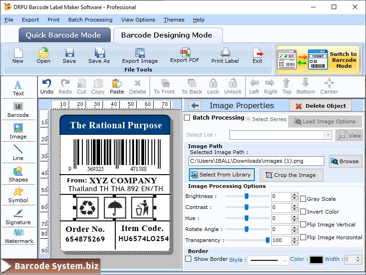The width and height of the screenshot is (366, 275).
Task: Paste the copied object
Action: coord(117,86)
